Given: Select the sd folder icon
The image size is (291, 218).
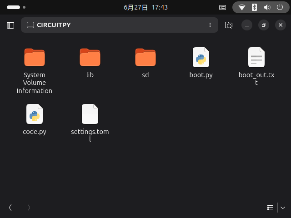Looking at the screenshot, I should coord(145,57).
